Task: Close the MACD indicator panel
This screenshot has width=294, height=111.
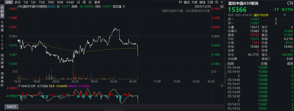Action: [x=222, y=86]
